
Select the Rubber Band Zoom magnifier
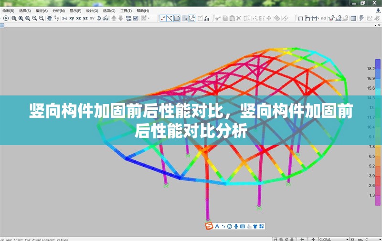click(x=14, y=18)
